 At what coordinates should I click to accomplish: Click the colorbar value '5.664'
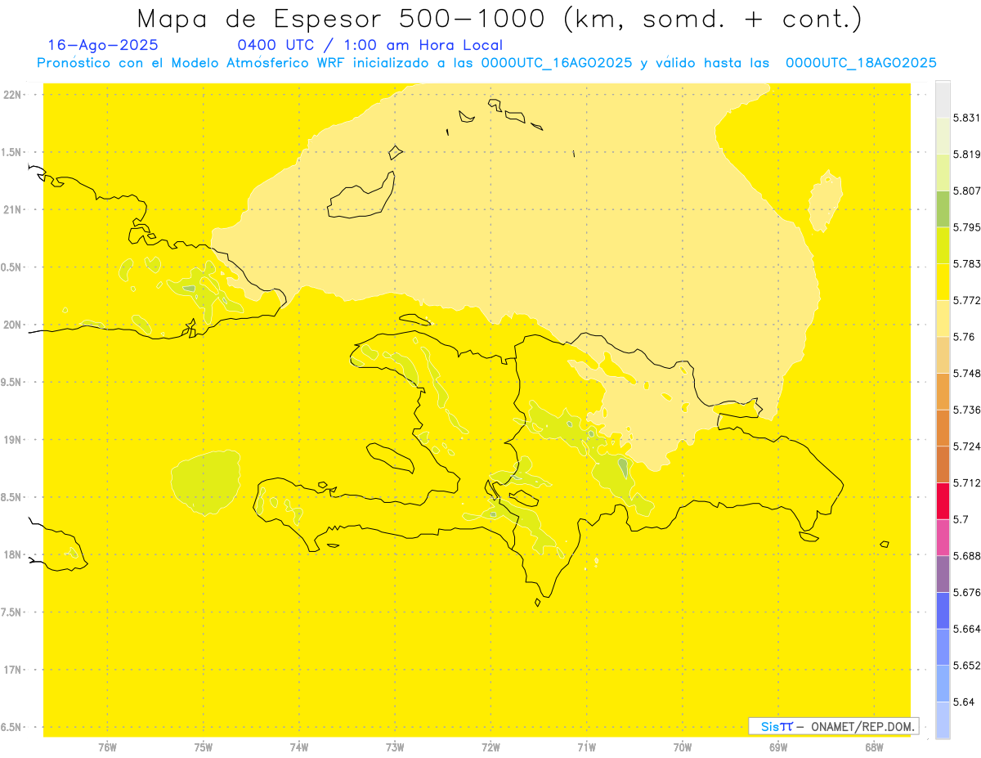(966, 629)
